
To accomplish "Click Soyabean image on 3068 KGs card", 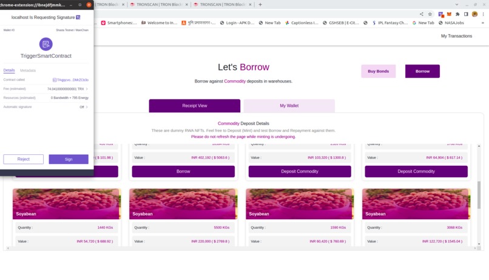I will [416, 203].
